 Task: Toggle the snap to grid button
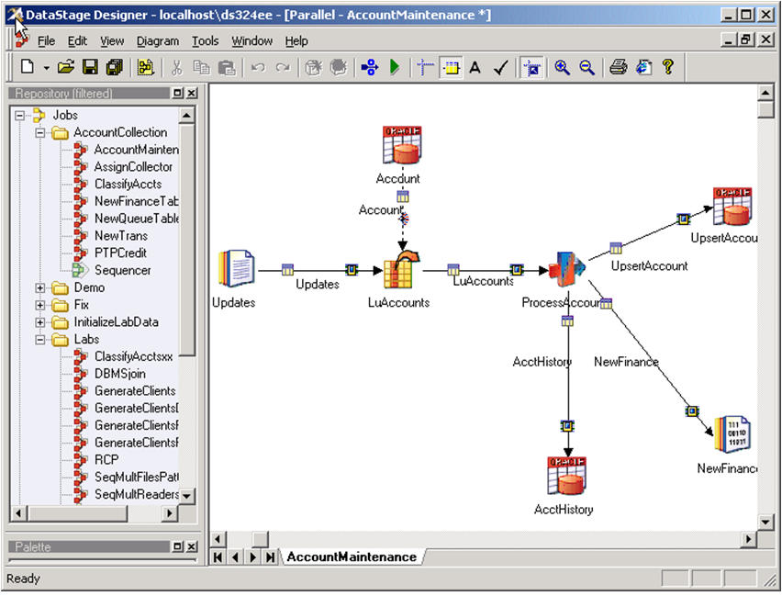(425, 67)
